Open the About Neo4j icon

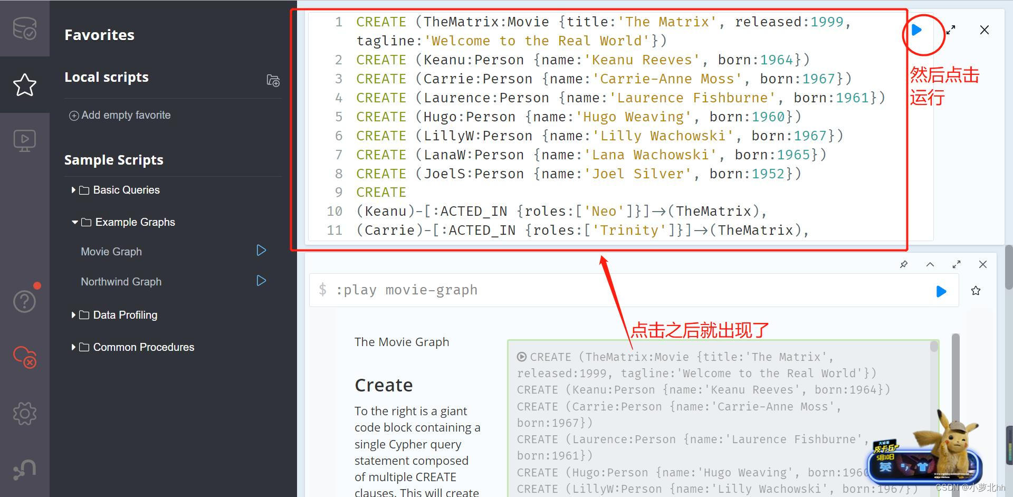point(24,470)
